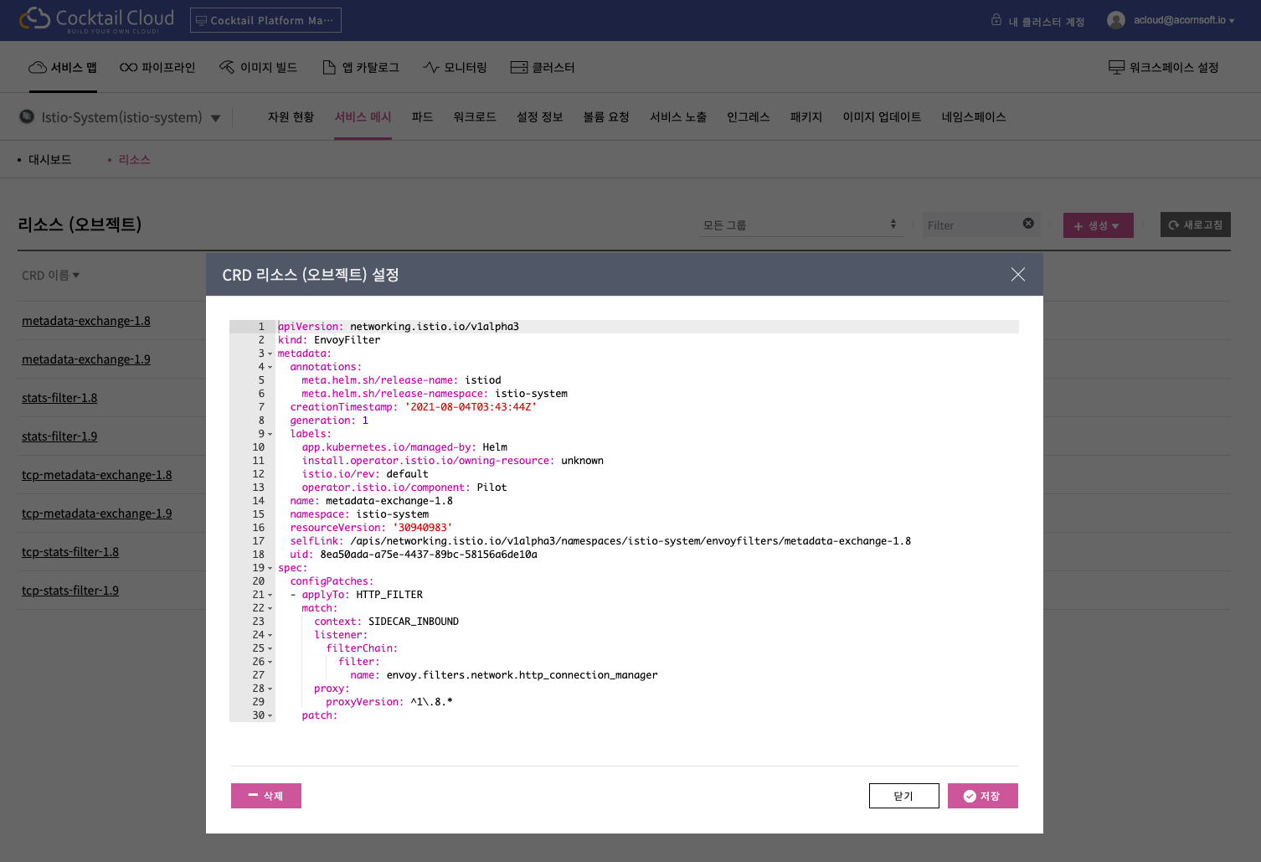Viewport: 1261px width, 862px height.
Task: Collapse the metadata block at line 3
Action: pos(270,354)
